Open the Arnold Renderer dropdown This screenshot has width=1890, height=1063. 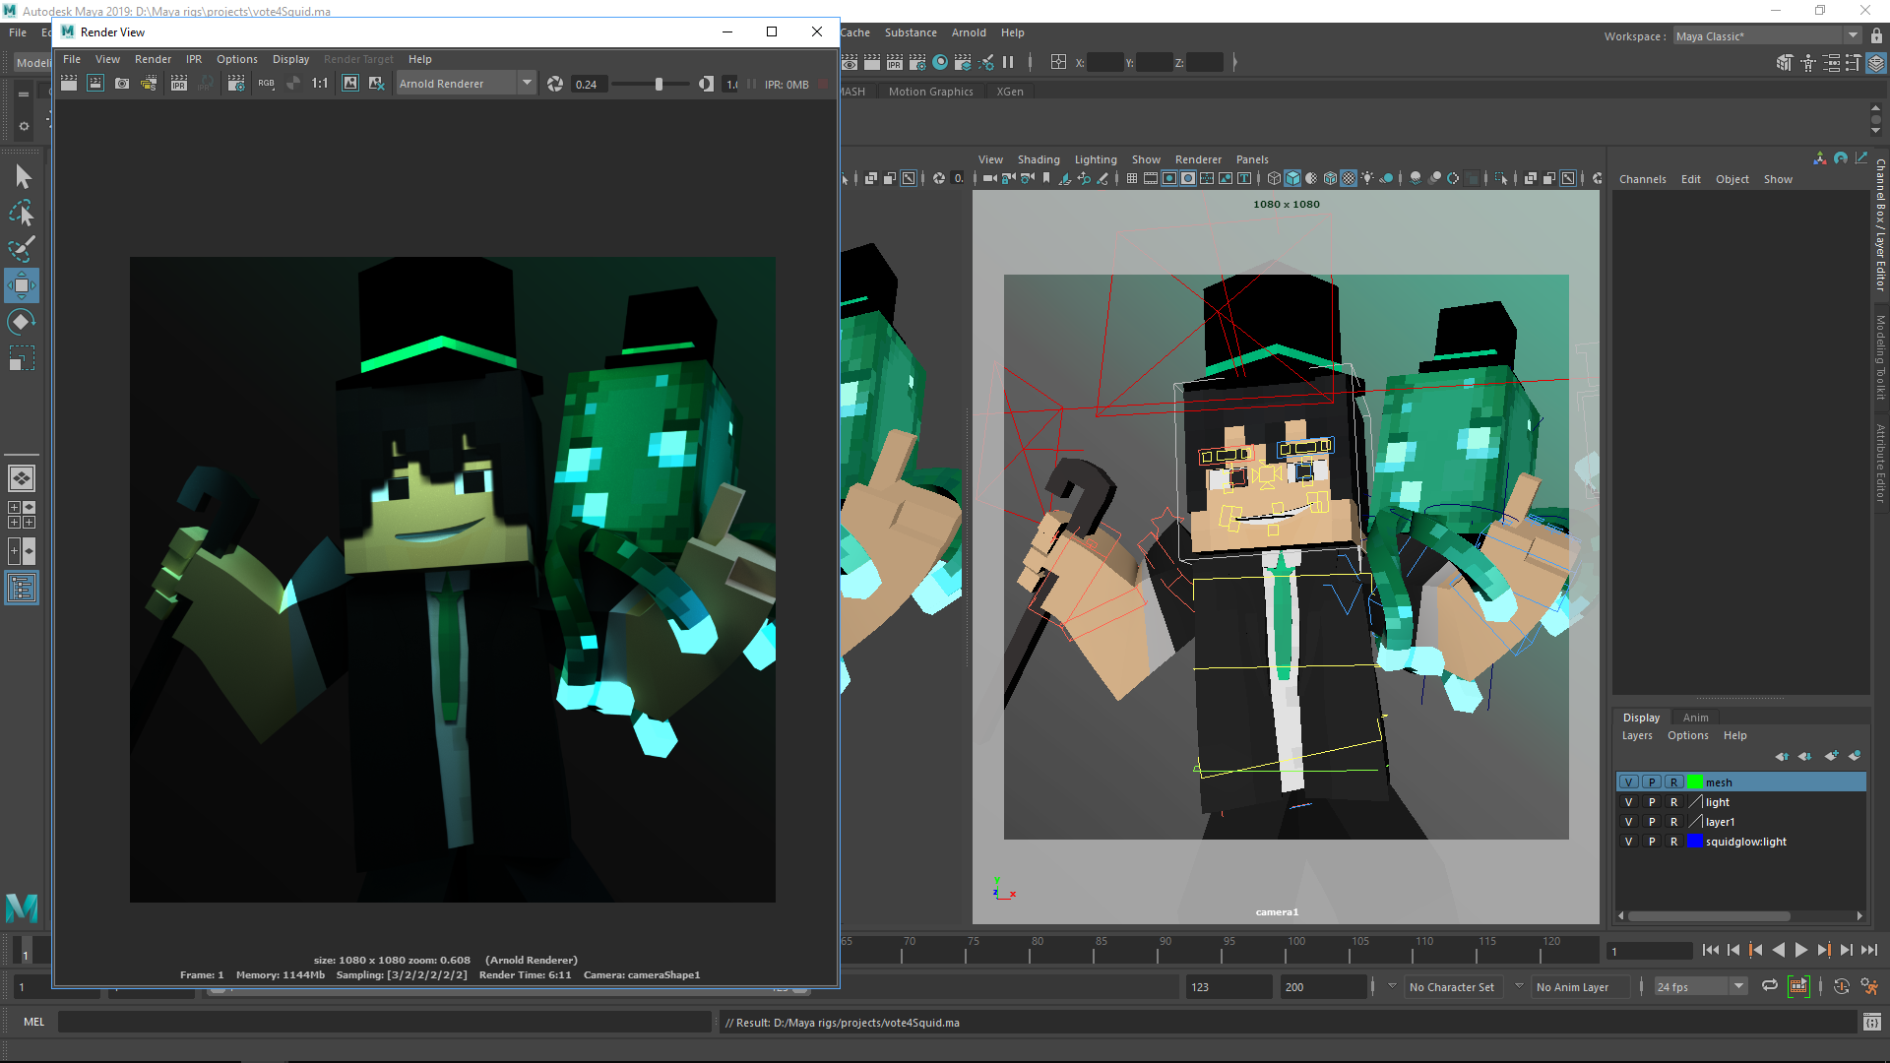527,84
